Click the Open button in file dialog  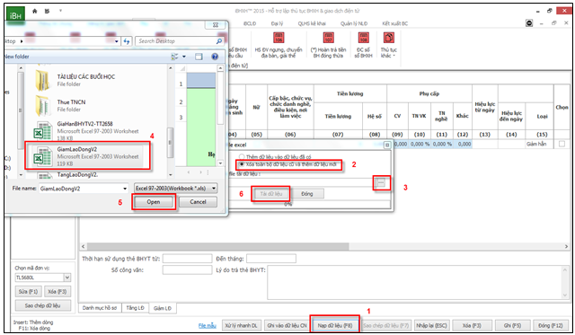[154, 202]
